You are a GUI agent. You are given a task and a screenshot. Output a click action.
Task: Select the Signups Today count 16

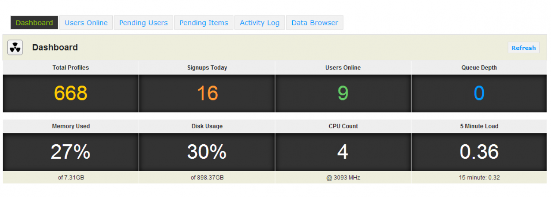(x=207, y=93)
